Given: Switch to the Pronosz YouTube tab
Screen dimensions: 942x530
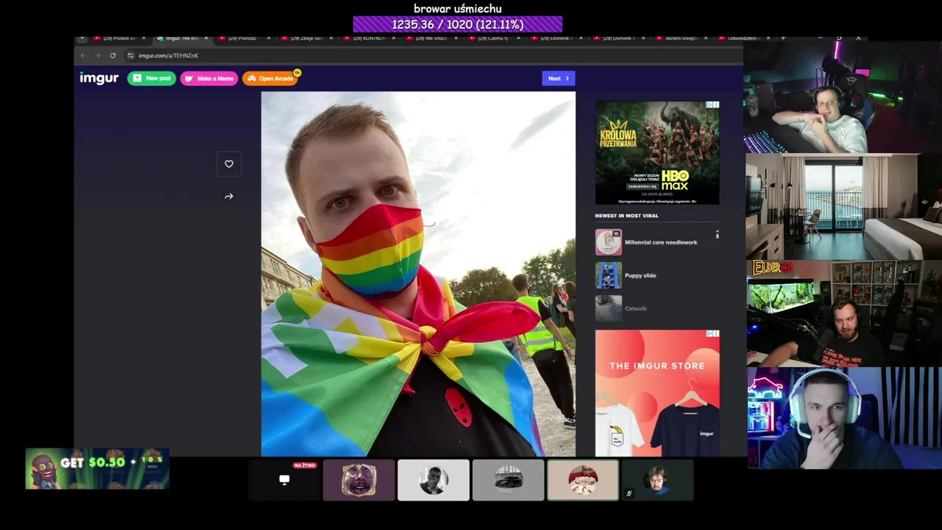Looking at the screenshot, I should (243, 38).
